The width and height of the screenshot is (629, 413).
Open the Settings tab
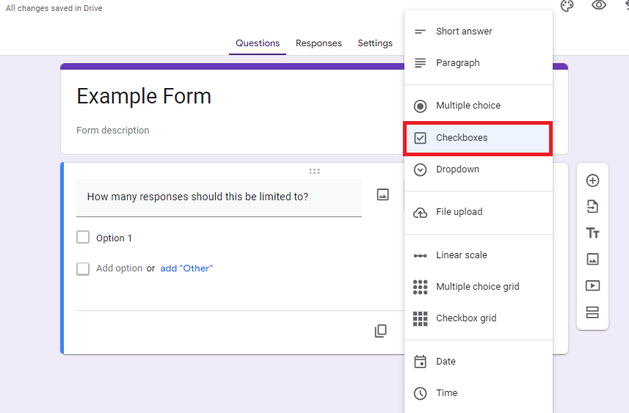(x=375, y=43)
